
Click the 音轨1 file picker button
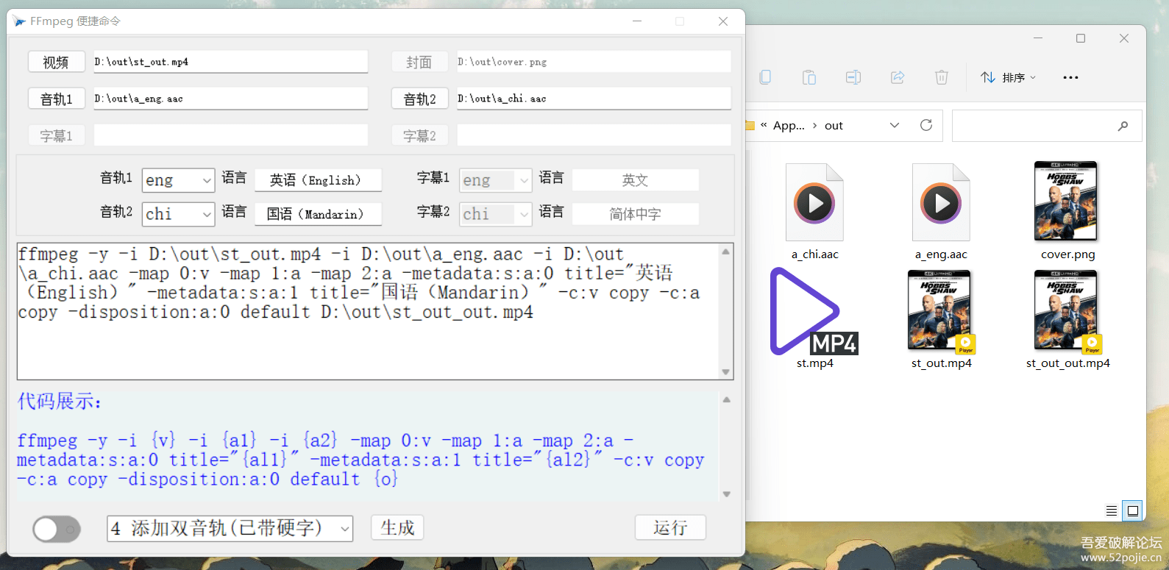tap(56, 99)
